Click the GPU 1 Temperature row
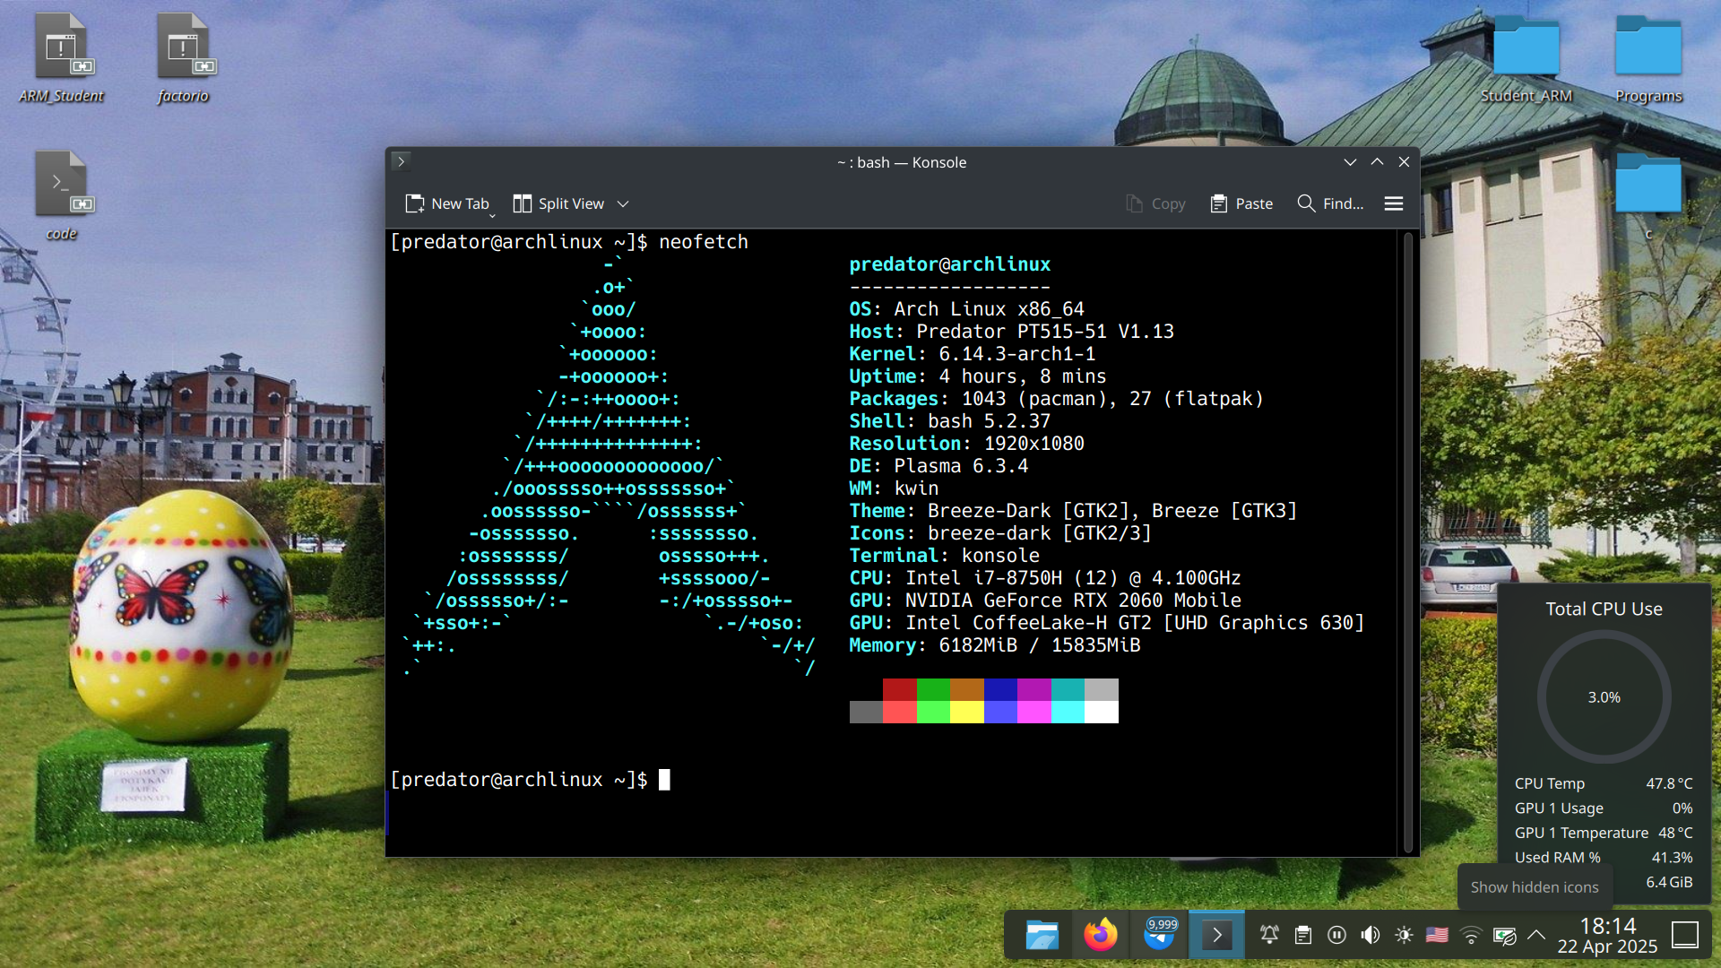This screenshot has height=968, width=1721. pos(1604,833)
